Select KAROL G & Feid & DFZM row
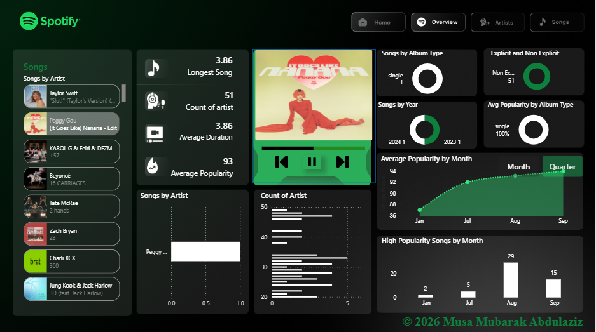 71,151
